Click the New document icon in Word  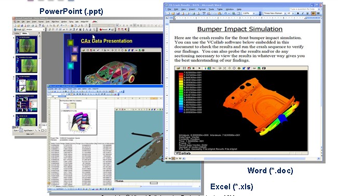(x=168, y=13)
